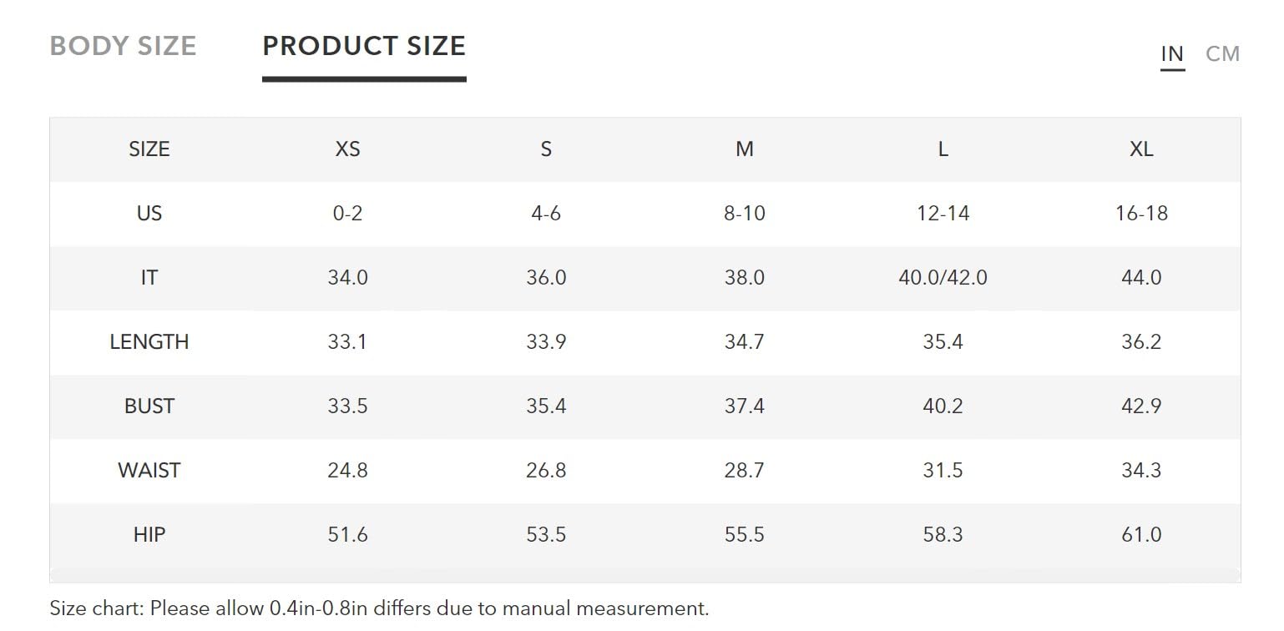Select the PRODUCT SIZE tab

364,45
